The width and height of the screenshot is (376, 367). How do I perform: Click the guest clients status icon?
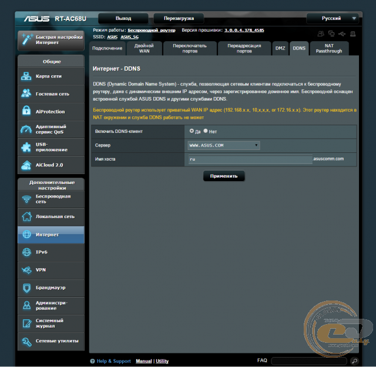pyautogui.click(x=321, y=34)
